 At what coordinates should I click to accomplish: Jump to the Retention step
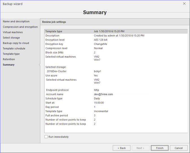click(x=9, y=59)
